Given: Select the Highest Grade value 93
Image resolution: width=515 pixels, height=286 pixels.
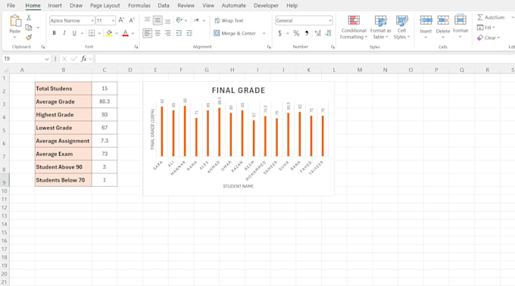Looking at the screenshot, I should (105, 115).
